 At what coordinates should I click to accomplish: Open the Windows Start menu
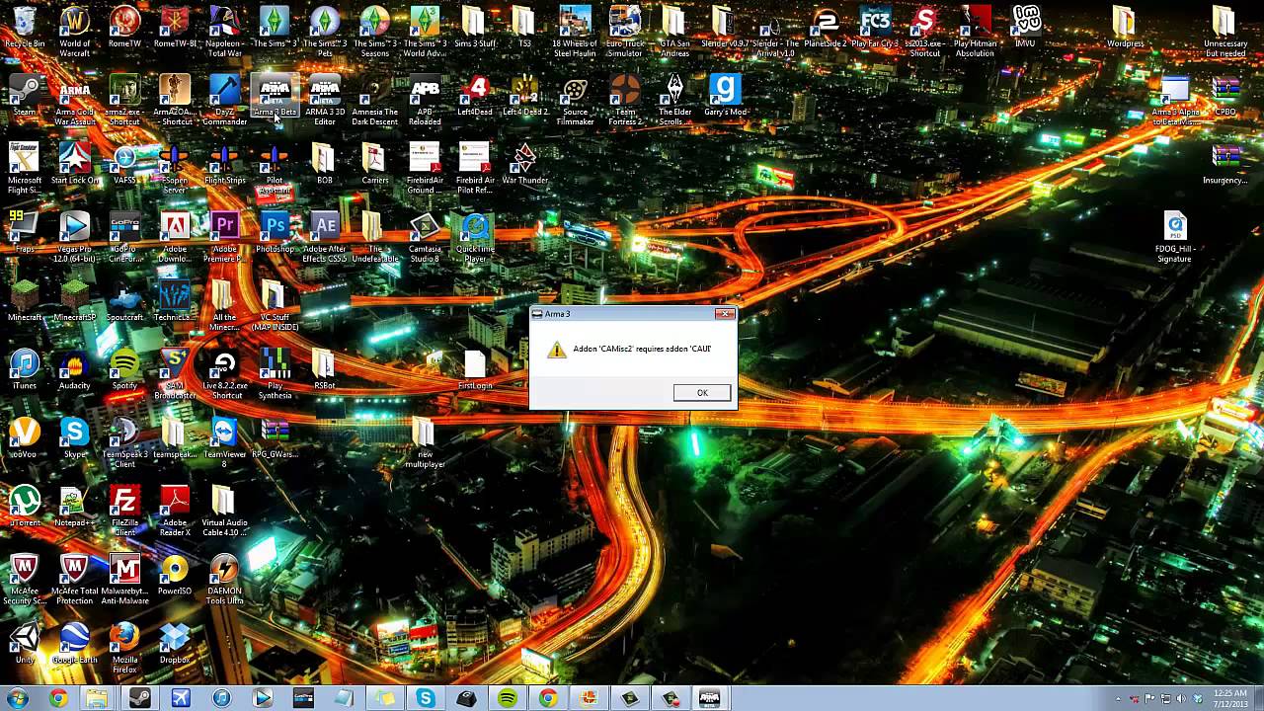tap(17, 698)
